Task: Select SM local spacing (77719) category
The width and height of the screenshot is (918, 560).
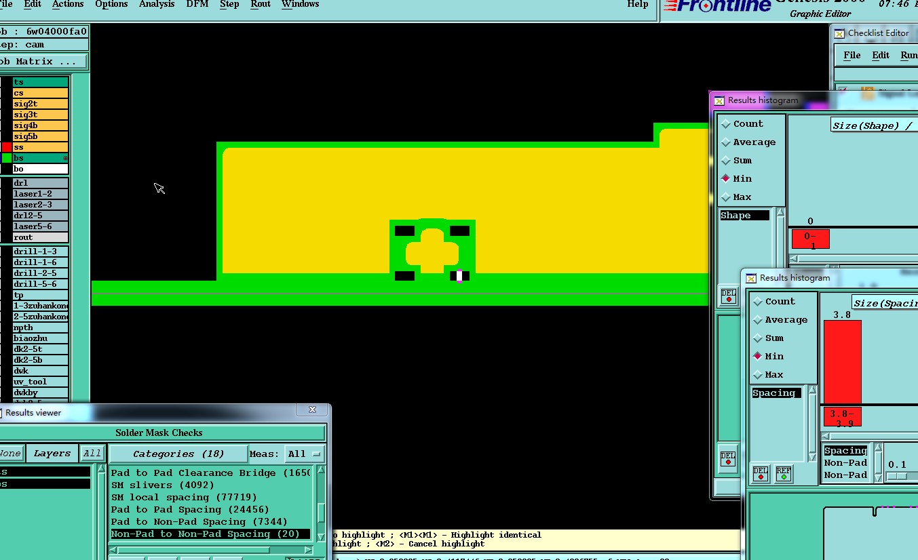Action: 210,498
